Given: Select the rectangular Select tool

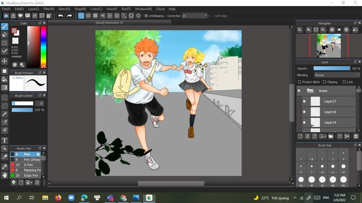Looking at the screenshot, I should 4,98.
